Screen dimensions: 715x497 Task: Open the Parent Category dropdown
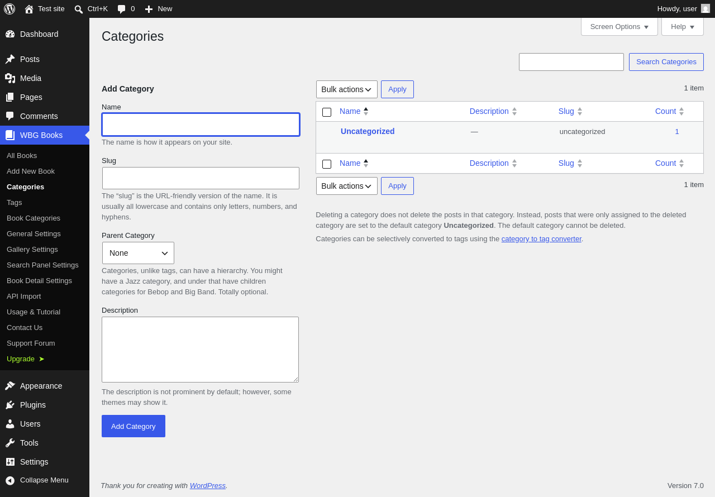[138, 253]
